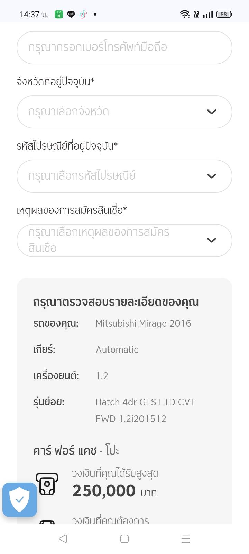Viewport: 249px width, 554px height.
Task: Tap the blue shield security badge
Action: point(20,499)
